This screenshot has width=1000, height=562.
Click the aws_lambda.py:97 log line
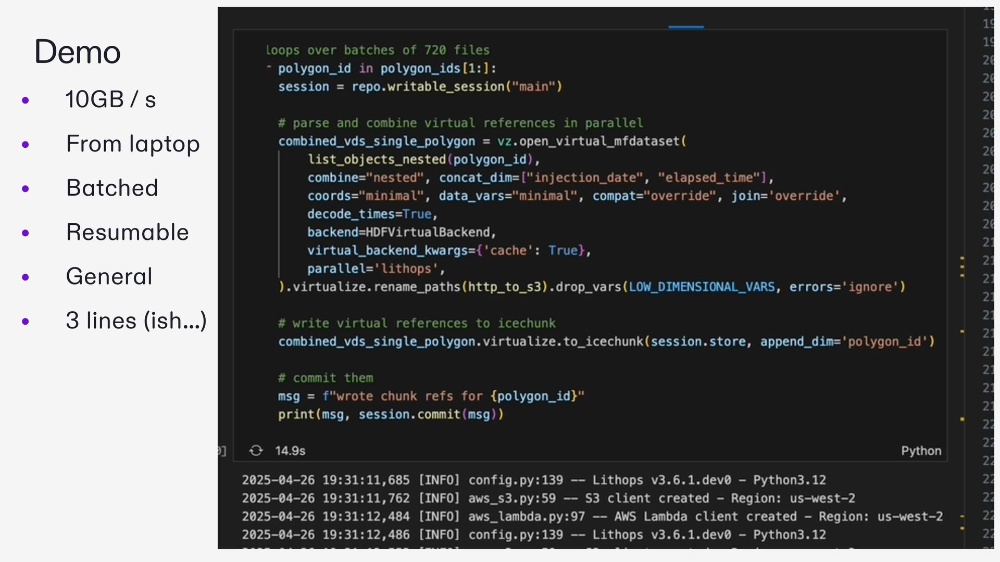point(526,517)
